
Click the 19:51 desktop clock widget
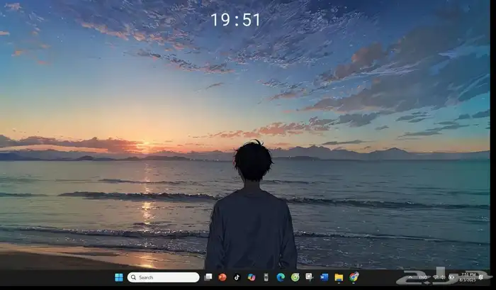click(236, 20)
